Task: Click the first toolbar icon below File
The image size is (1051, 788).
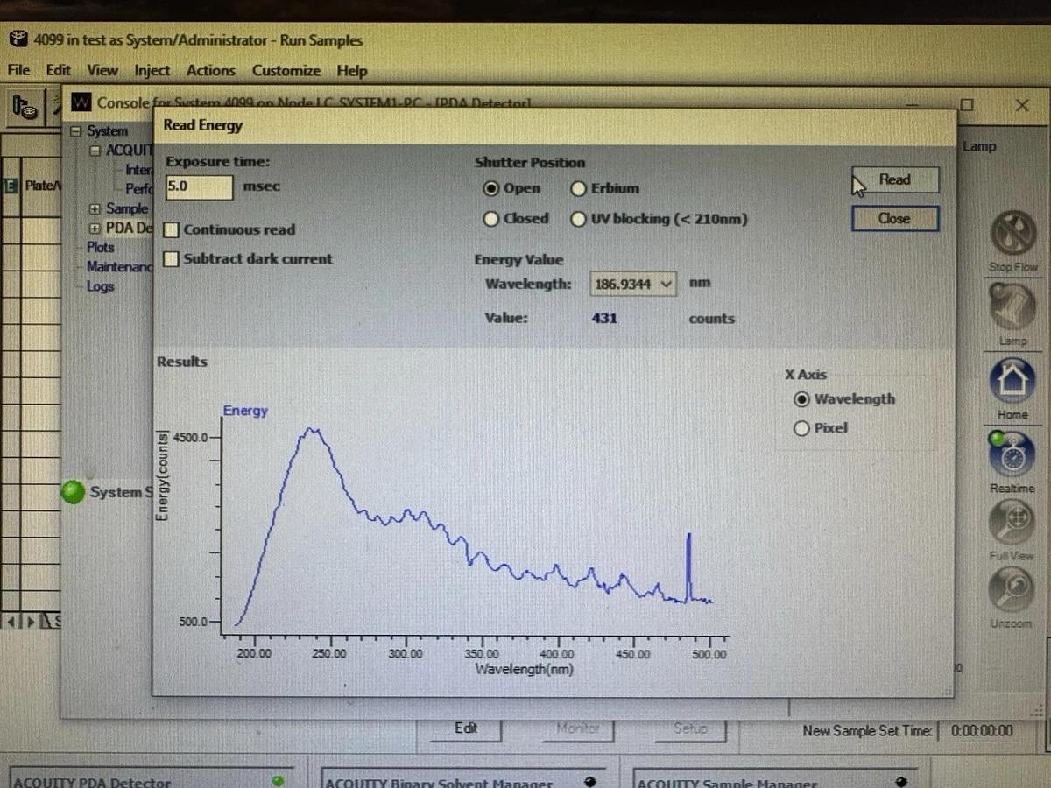Action: (25, 108)
